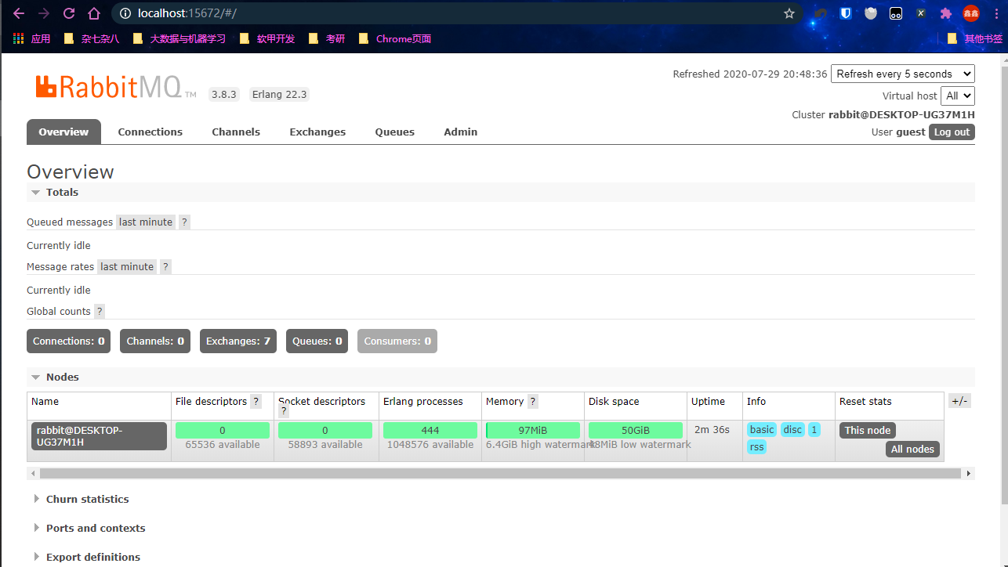
Task: View site information icon beside localhost
Action: [125, 13]
